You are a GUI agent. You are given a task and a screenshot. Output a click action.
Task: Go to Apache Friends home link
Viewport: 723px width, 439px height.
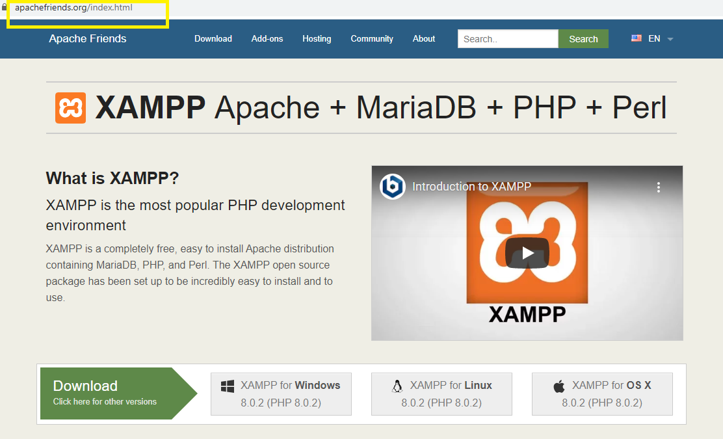(x=87, y=38)
